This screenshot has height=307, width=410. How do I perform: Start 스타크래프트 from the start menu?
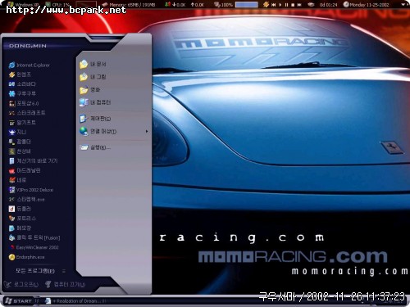click(27, 113)
